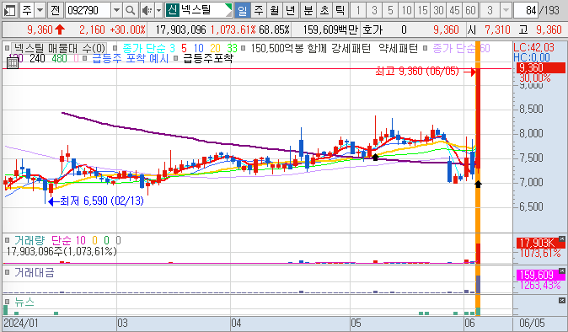Screen dimensions: 568x332
Task: Toggle the 급등주포착 indicator marker
Action: [x=175, y=58]
